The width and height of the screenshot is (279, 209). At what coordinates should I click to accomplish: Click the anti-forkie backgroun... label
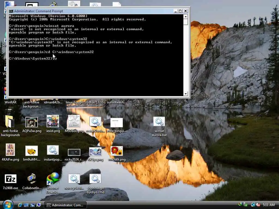click(32, 104)
